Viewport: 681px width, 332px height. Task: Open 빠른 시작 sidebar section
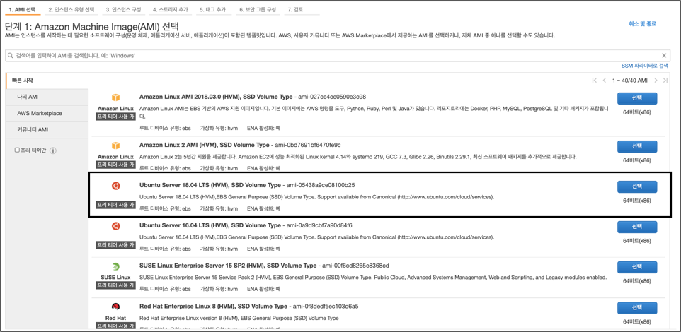tap(47, 81)
